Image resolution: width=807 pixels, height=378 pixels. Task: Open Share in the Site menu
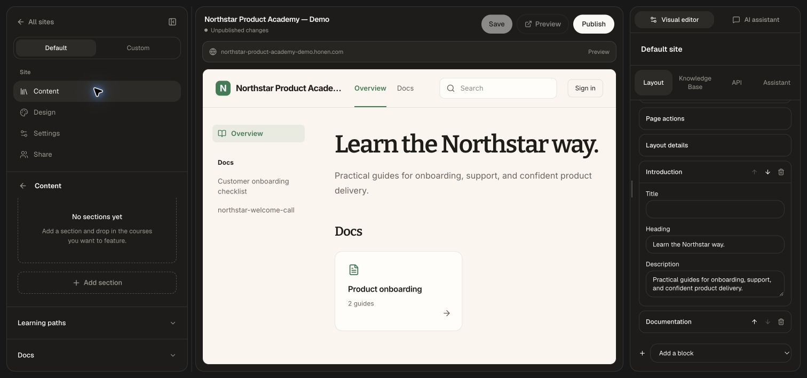click(x=97, y=155)
